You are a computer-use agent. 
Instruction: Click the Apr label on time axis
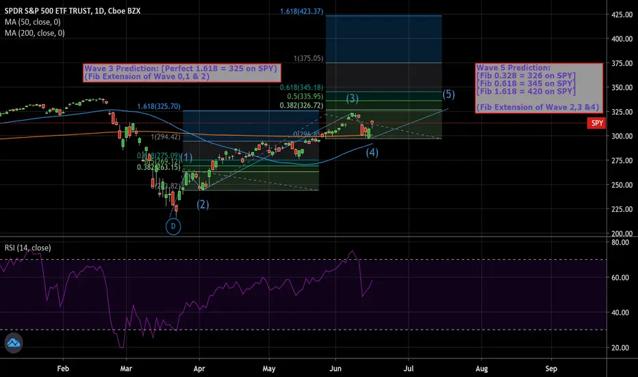tap(199, 369)
